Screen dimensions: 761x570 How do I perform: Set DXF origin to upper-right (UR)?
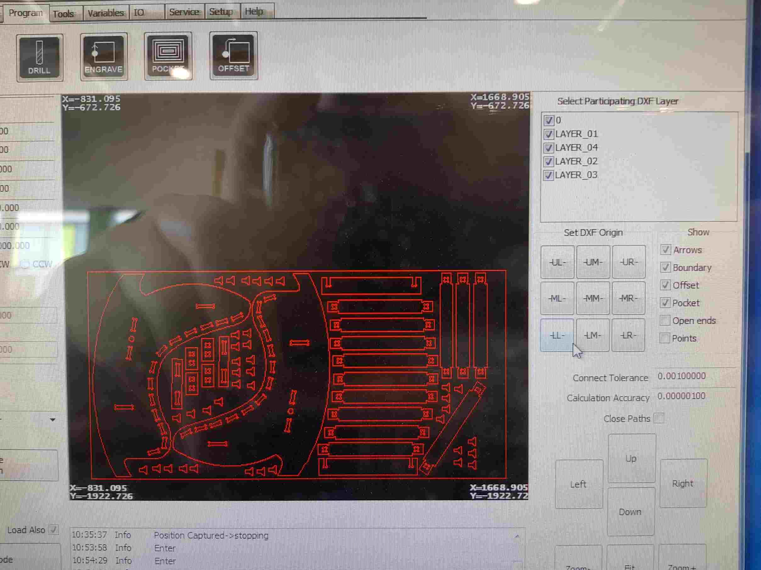pos(629,262)
